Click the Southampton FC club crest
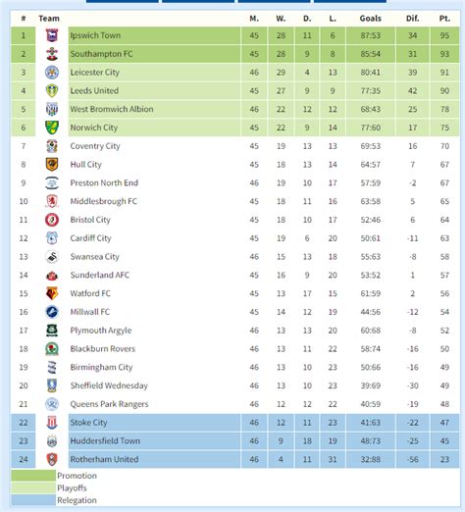 pyautogui.click(x=52, y=54)
